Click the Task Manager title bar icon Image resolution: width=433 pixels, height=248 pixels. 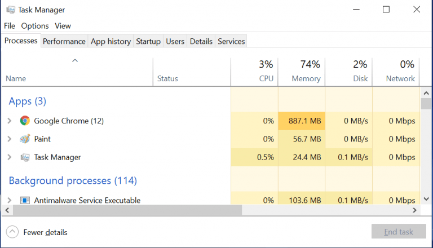click(11, 10)
